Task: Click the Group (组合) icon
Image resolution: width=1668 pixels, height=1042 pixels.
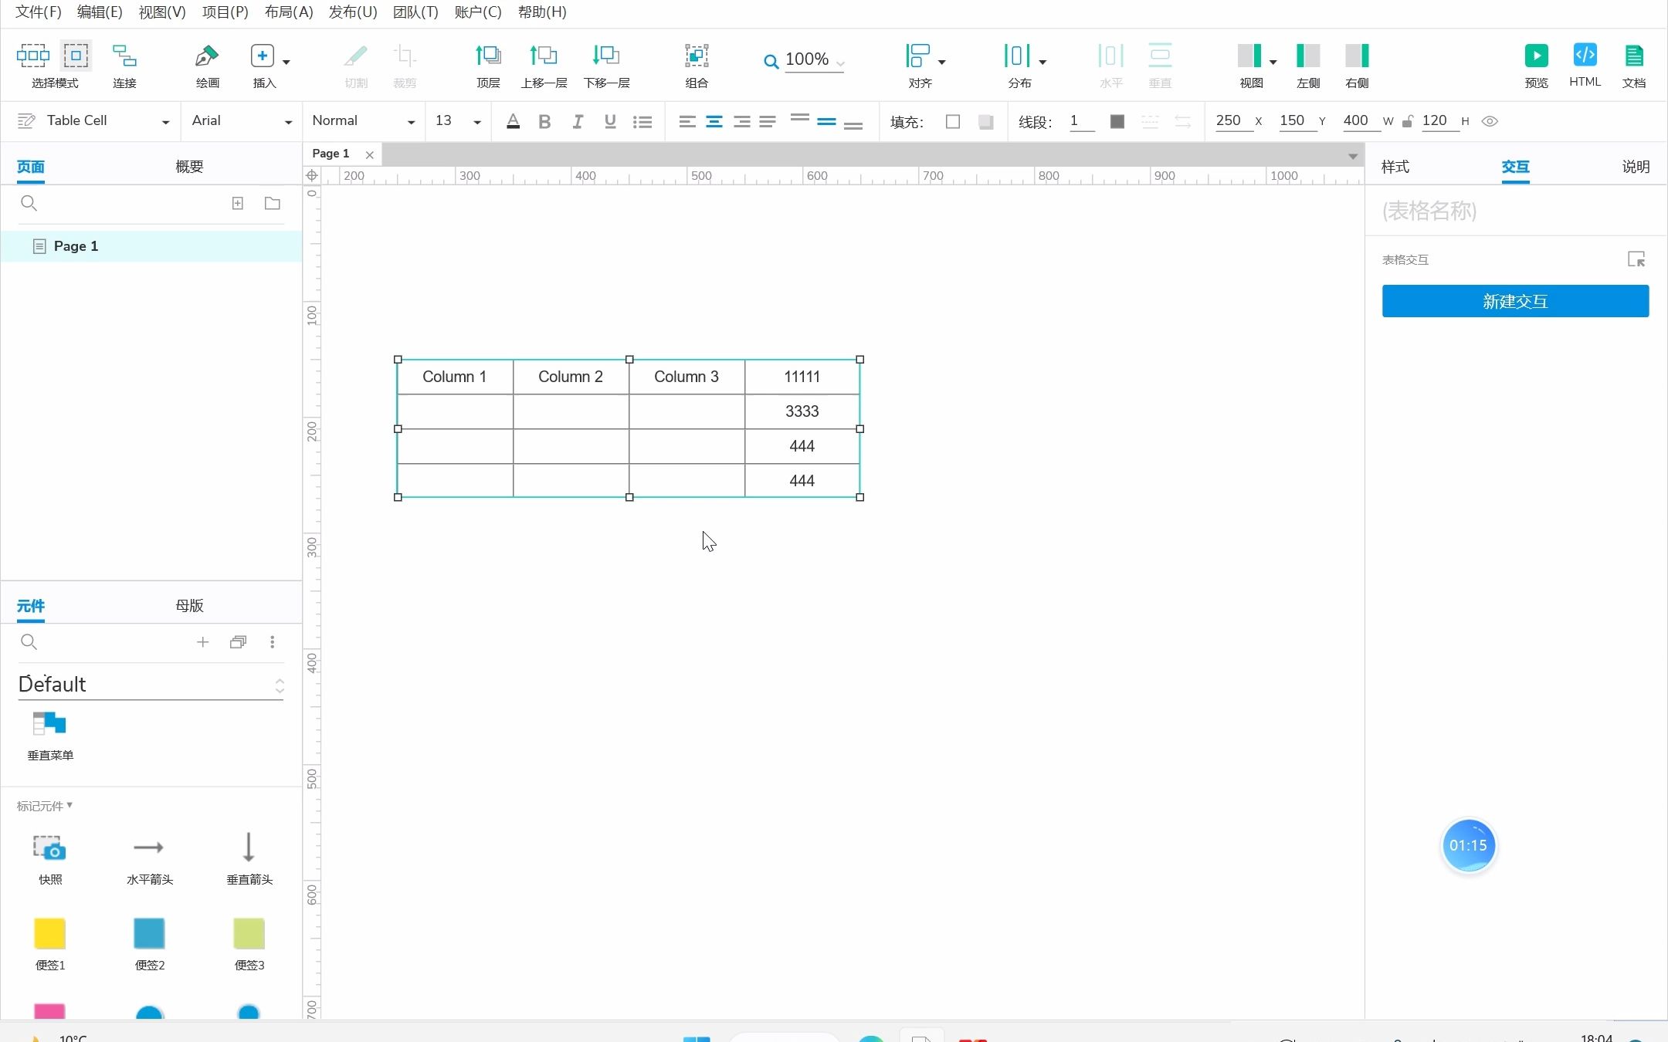Action: pos(697,56)
